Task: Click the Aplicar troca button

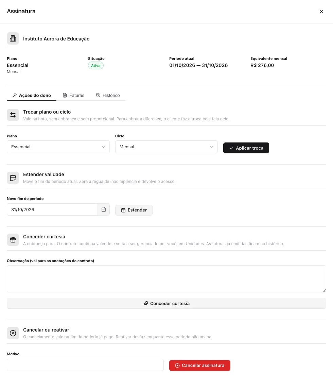Action: click(246, 148)
